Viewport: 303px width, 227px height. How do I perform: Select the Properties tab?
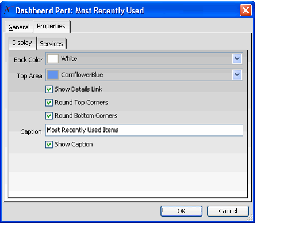point(51,26)
